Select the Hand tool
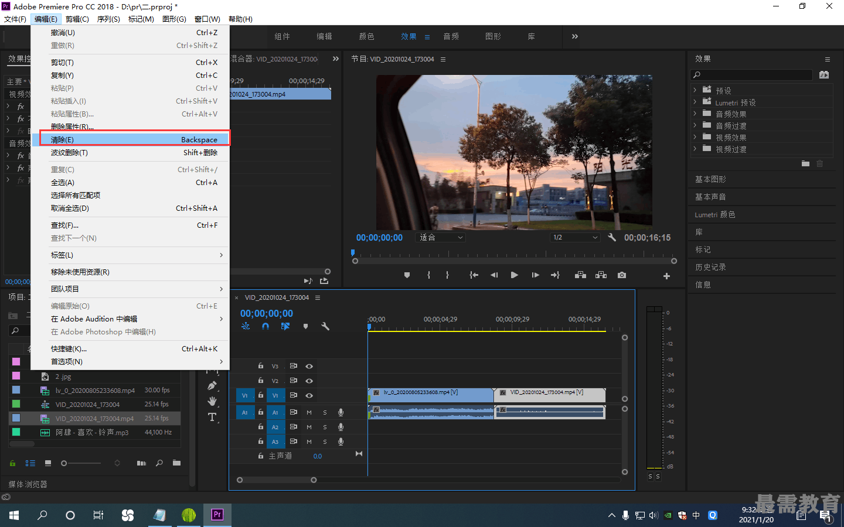Image resolution: width=844 pixels, height=527 pixels. (x=212, y=401)
